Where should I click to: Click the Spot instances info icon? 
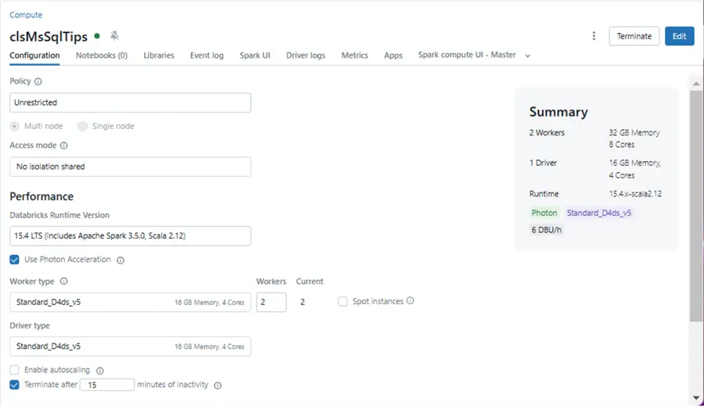click(x=411, y=300)
